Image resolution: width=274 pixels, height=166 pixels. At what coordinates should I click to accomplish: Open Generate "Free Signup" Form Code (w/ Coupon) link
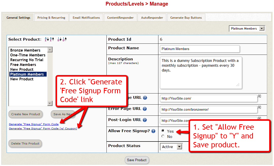(x=43, y=129)
